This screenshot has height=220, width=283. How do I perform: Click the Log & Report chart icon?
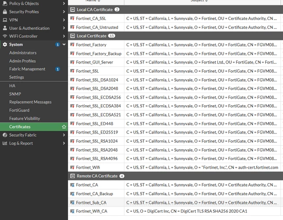click(5, 143)
